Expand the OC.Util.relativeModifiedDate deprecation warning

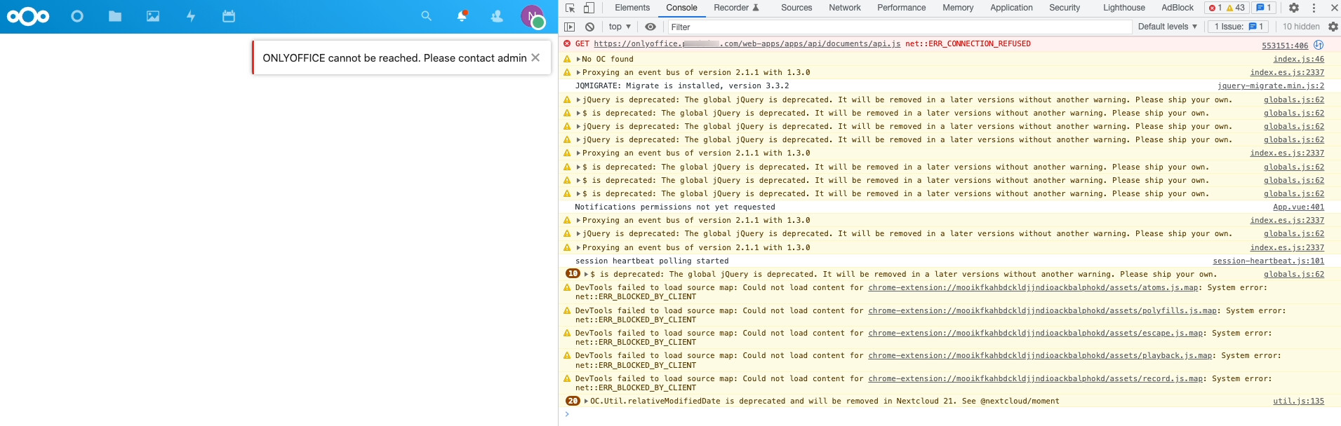click(587, 401)
